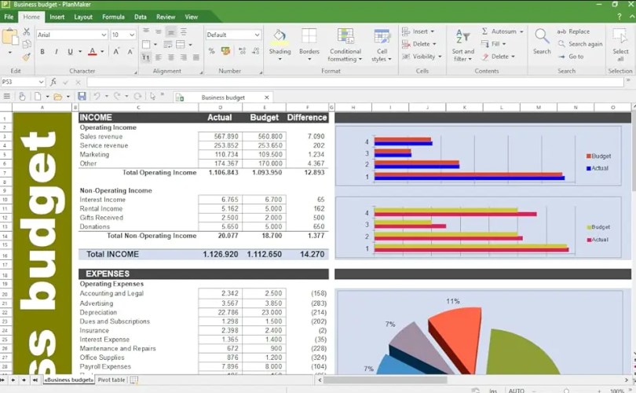Open the Default number format dropdown
The image size is (636, 393).
[257, 35]
